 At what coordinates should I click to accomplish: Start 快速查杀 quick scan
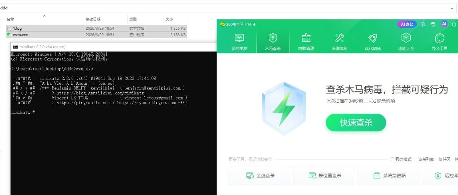coord(356,123)
